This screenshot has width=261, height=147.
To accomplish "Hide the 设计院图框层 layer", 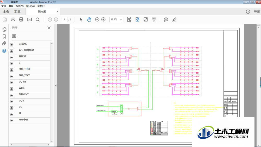I will (x=12, y=51).
